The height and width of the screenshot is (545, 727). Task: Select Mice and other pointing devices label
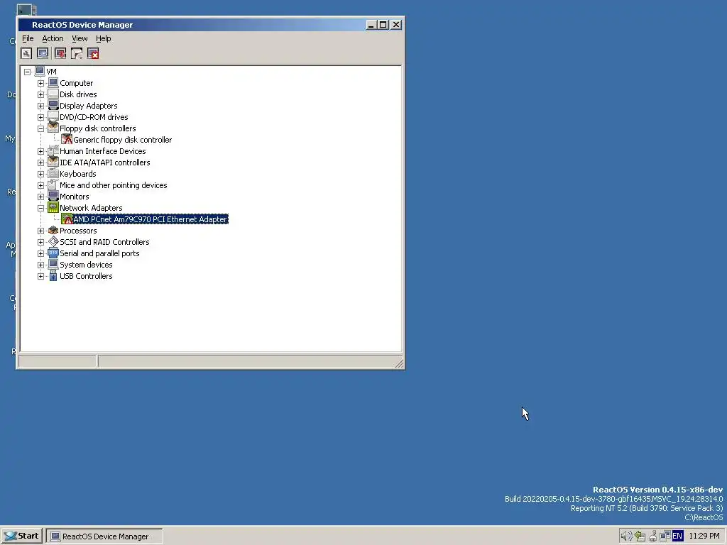[x=113, y=185]
